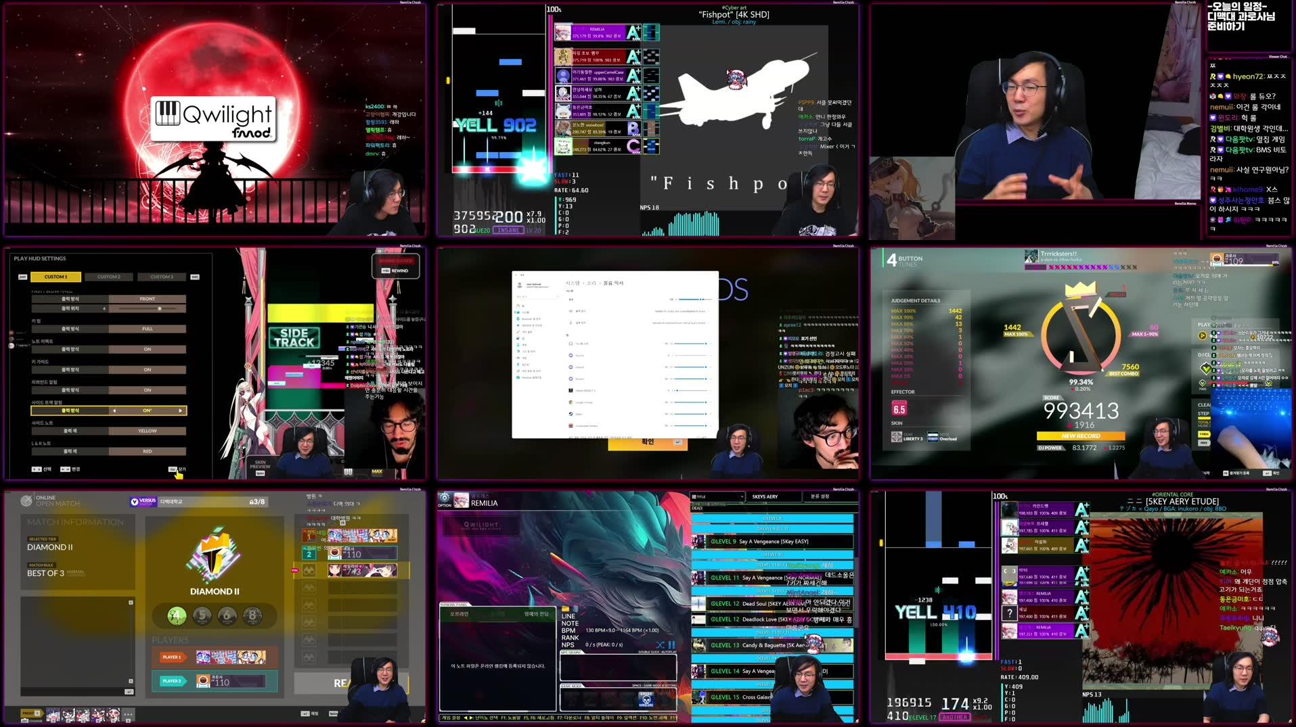This screenshot has width=1296, height=727.
Task: Toggle the key guide ON setting
Action: tap(147, 370)
